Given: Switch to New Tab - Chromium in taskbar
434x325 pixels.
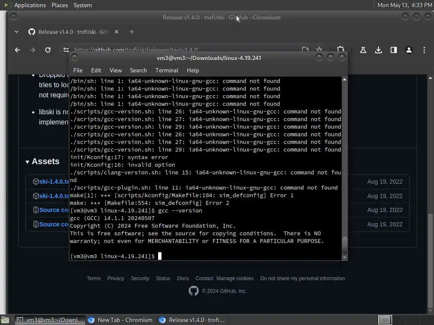Looking at the screenshot, I should tap(121, 320).
